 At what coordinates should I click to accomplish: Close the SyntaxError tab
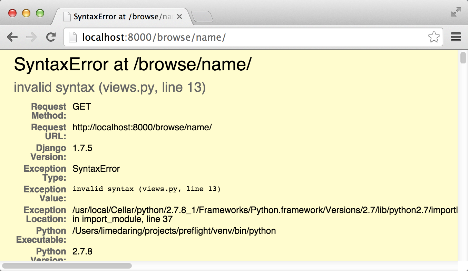pyautogui.click(x=179, y=16)
